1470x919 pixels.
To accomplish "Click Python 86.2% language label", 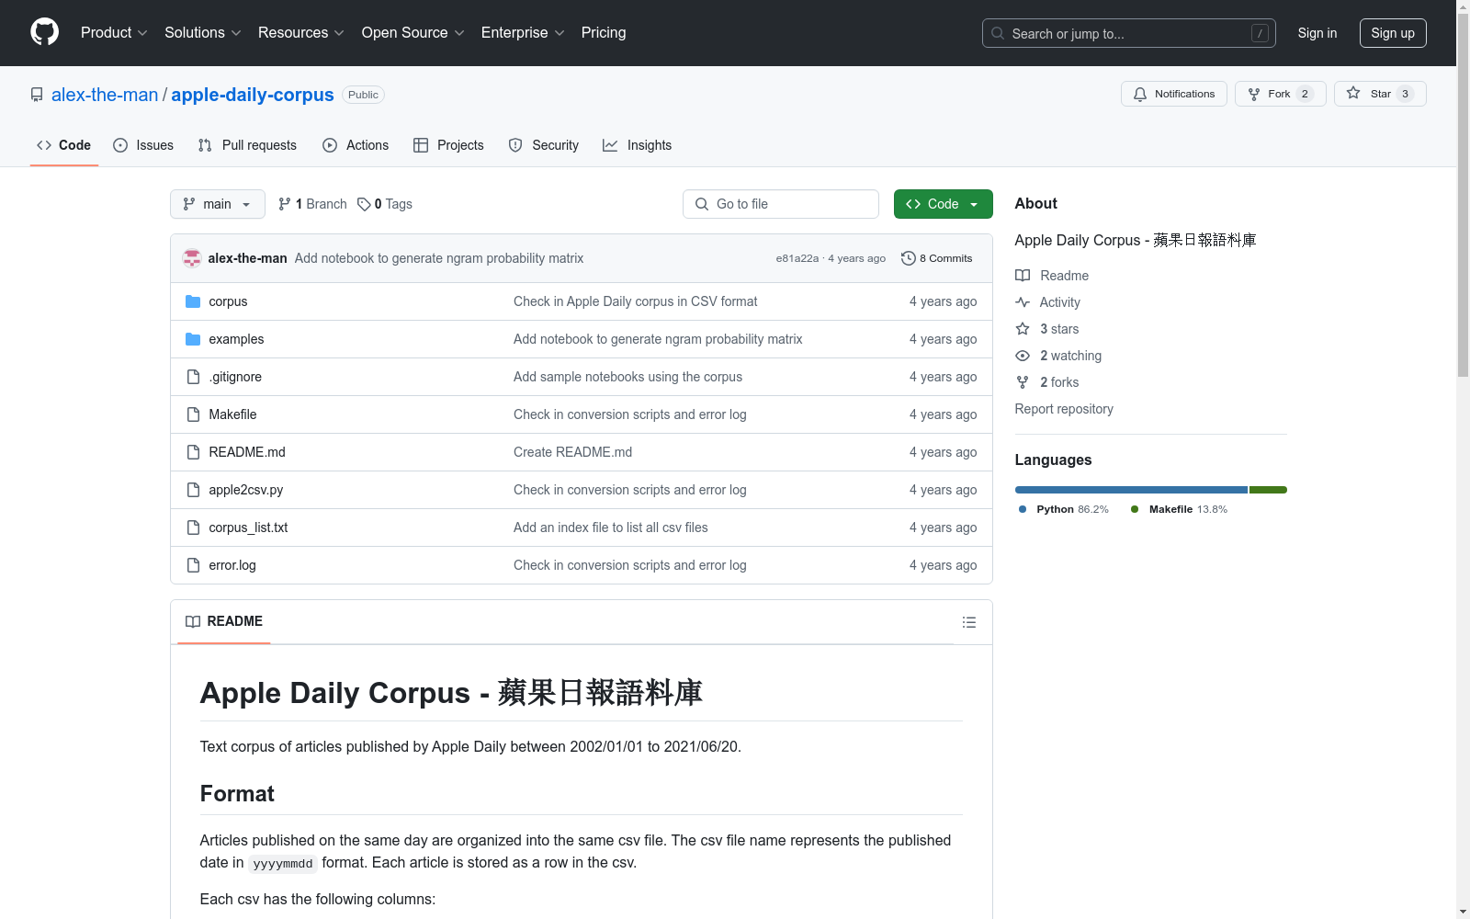I will pyautogui.click(x=1064, y=509).
